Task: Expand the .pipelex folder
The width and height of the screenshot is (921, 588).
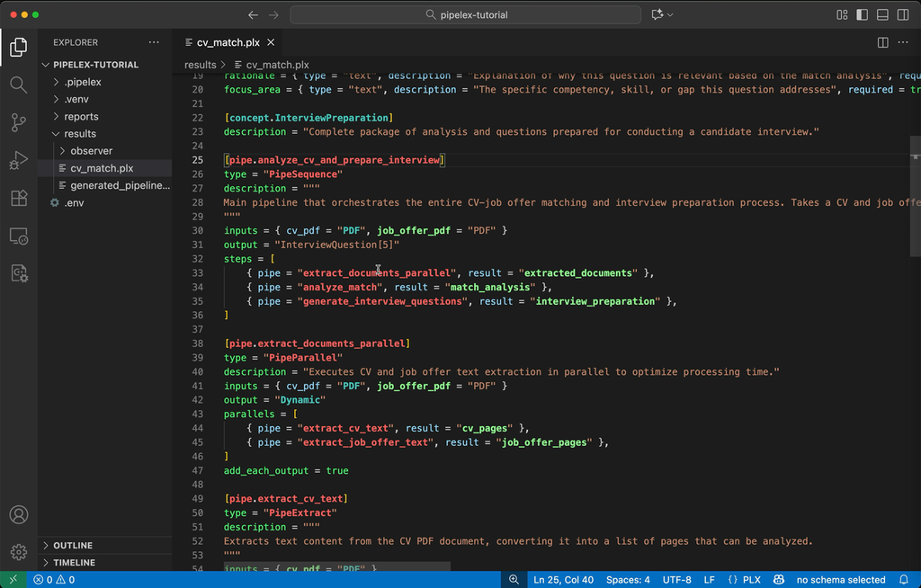Action: coord(83,82)
